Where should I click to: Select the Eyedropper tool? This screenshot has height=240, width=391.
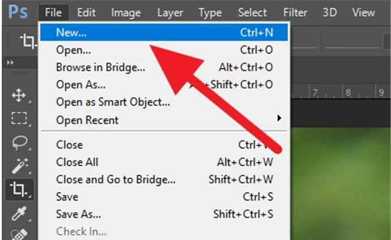19,214
